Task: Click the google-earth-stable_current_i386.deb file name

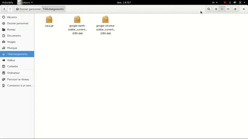Action: (77, 29)
